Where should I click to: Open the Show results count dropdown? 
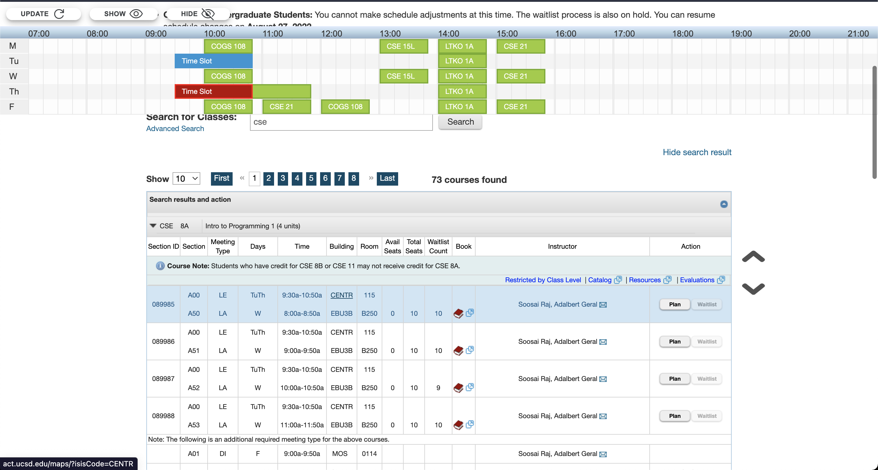click(x=186, y=178)
